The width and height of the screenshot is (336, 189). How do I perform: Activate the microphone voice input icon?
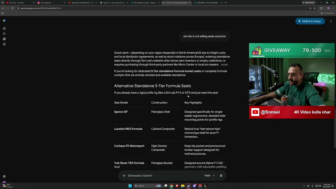coord(221,176)
